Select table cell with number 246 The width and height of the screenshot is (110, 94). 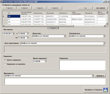tap(14, 22)
